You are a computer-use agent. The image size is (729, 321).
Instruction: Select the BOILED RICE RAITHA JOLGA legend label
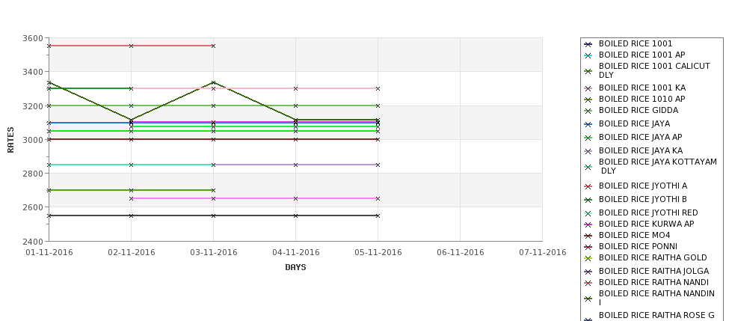click(653, 271)
